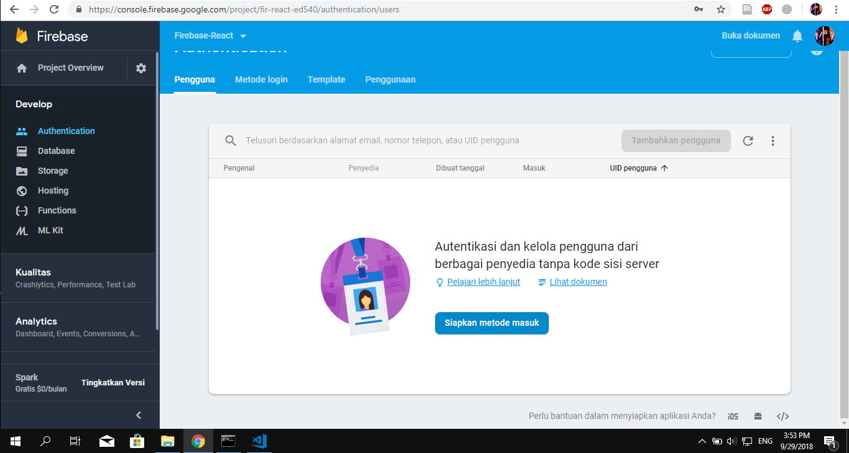Open Chrome from the taskbar
This screenshot has width=849, height=453.
[x=198, y=441]
